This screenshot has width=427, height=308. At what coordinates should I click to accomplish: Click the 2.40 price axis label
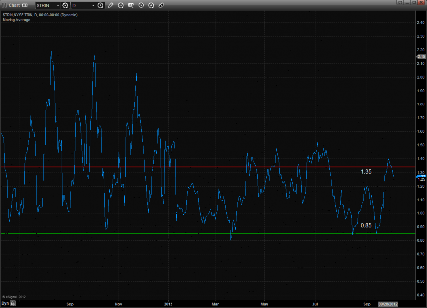pos(421,22)
